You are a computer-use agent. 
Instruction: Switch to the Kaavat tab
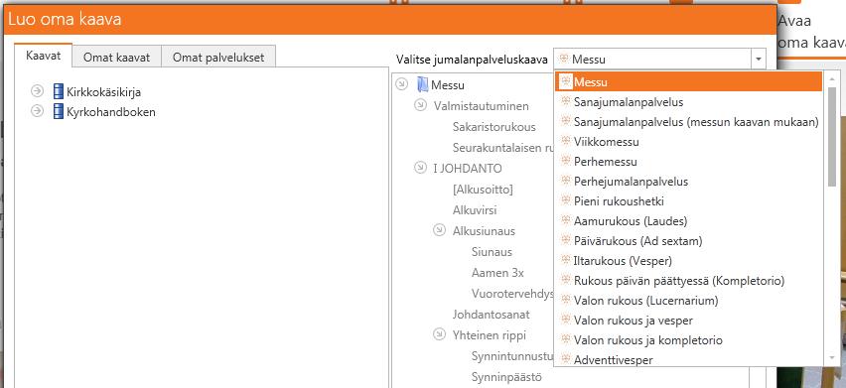pyautogui.click(x=43, y=56)
